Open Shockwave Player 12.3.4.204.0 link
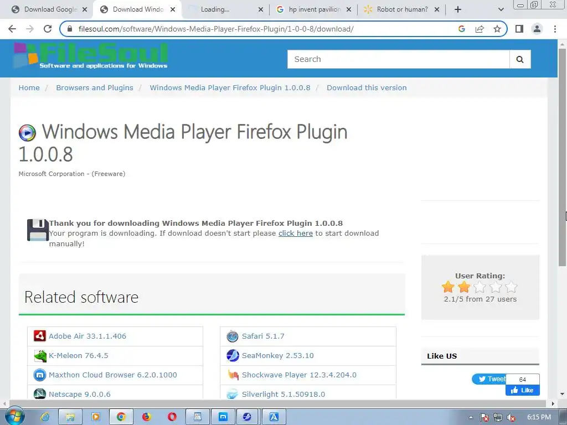 299,375
